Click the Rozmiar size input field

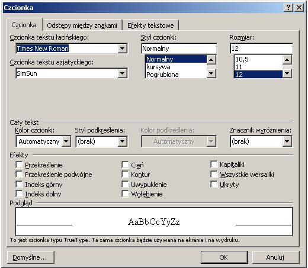tap(261, 49)
